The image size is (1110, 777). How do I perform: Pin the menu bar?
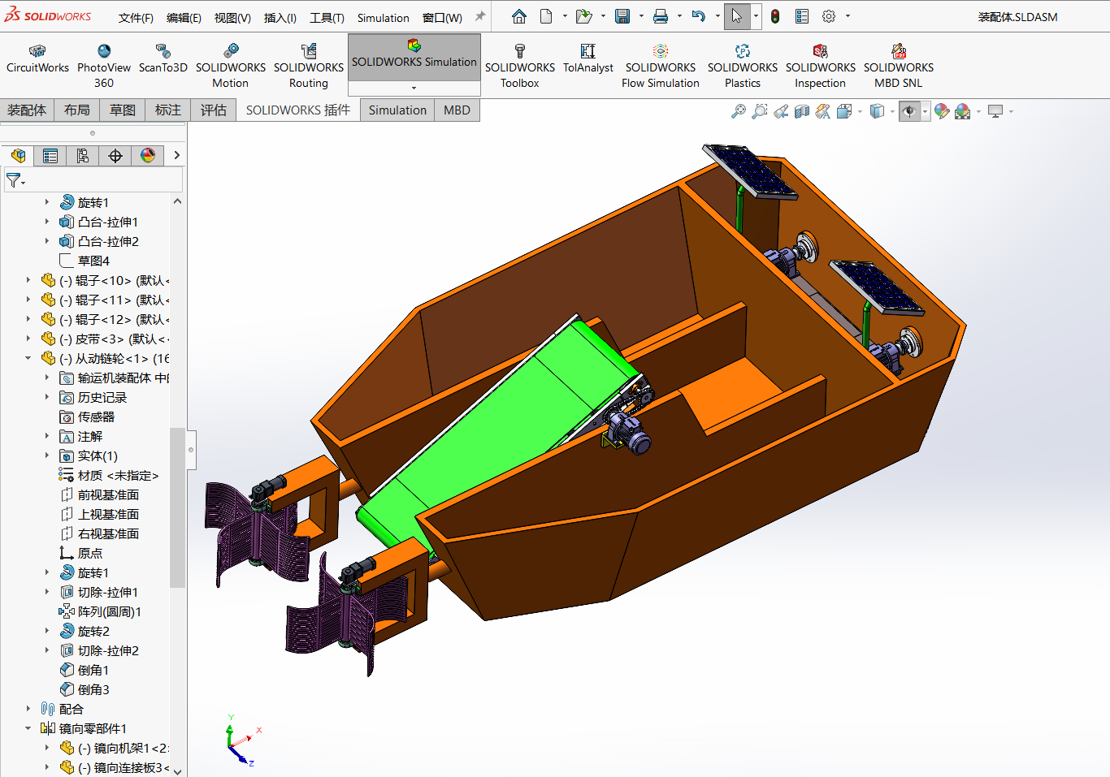click(480, 16)
